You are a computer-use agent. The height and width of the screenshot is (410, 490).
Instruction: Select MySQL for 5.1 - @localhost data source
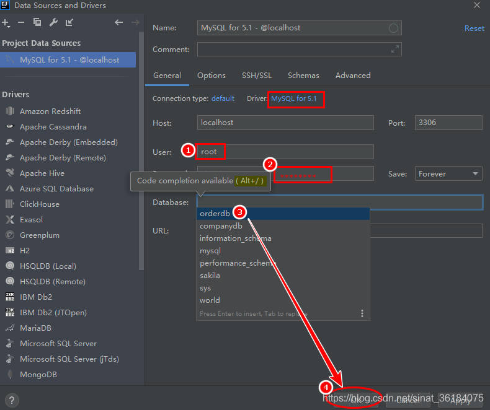tap(68, 59)
